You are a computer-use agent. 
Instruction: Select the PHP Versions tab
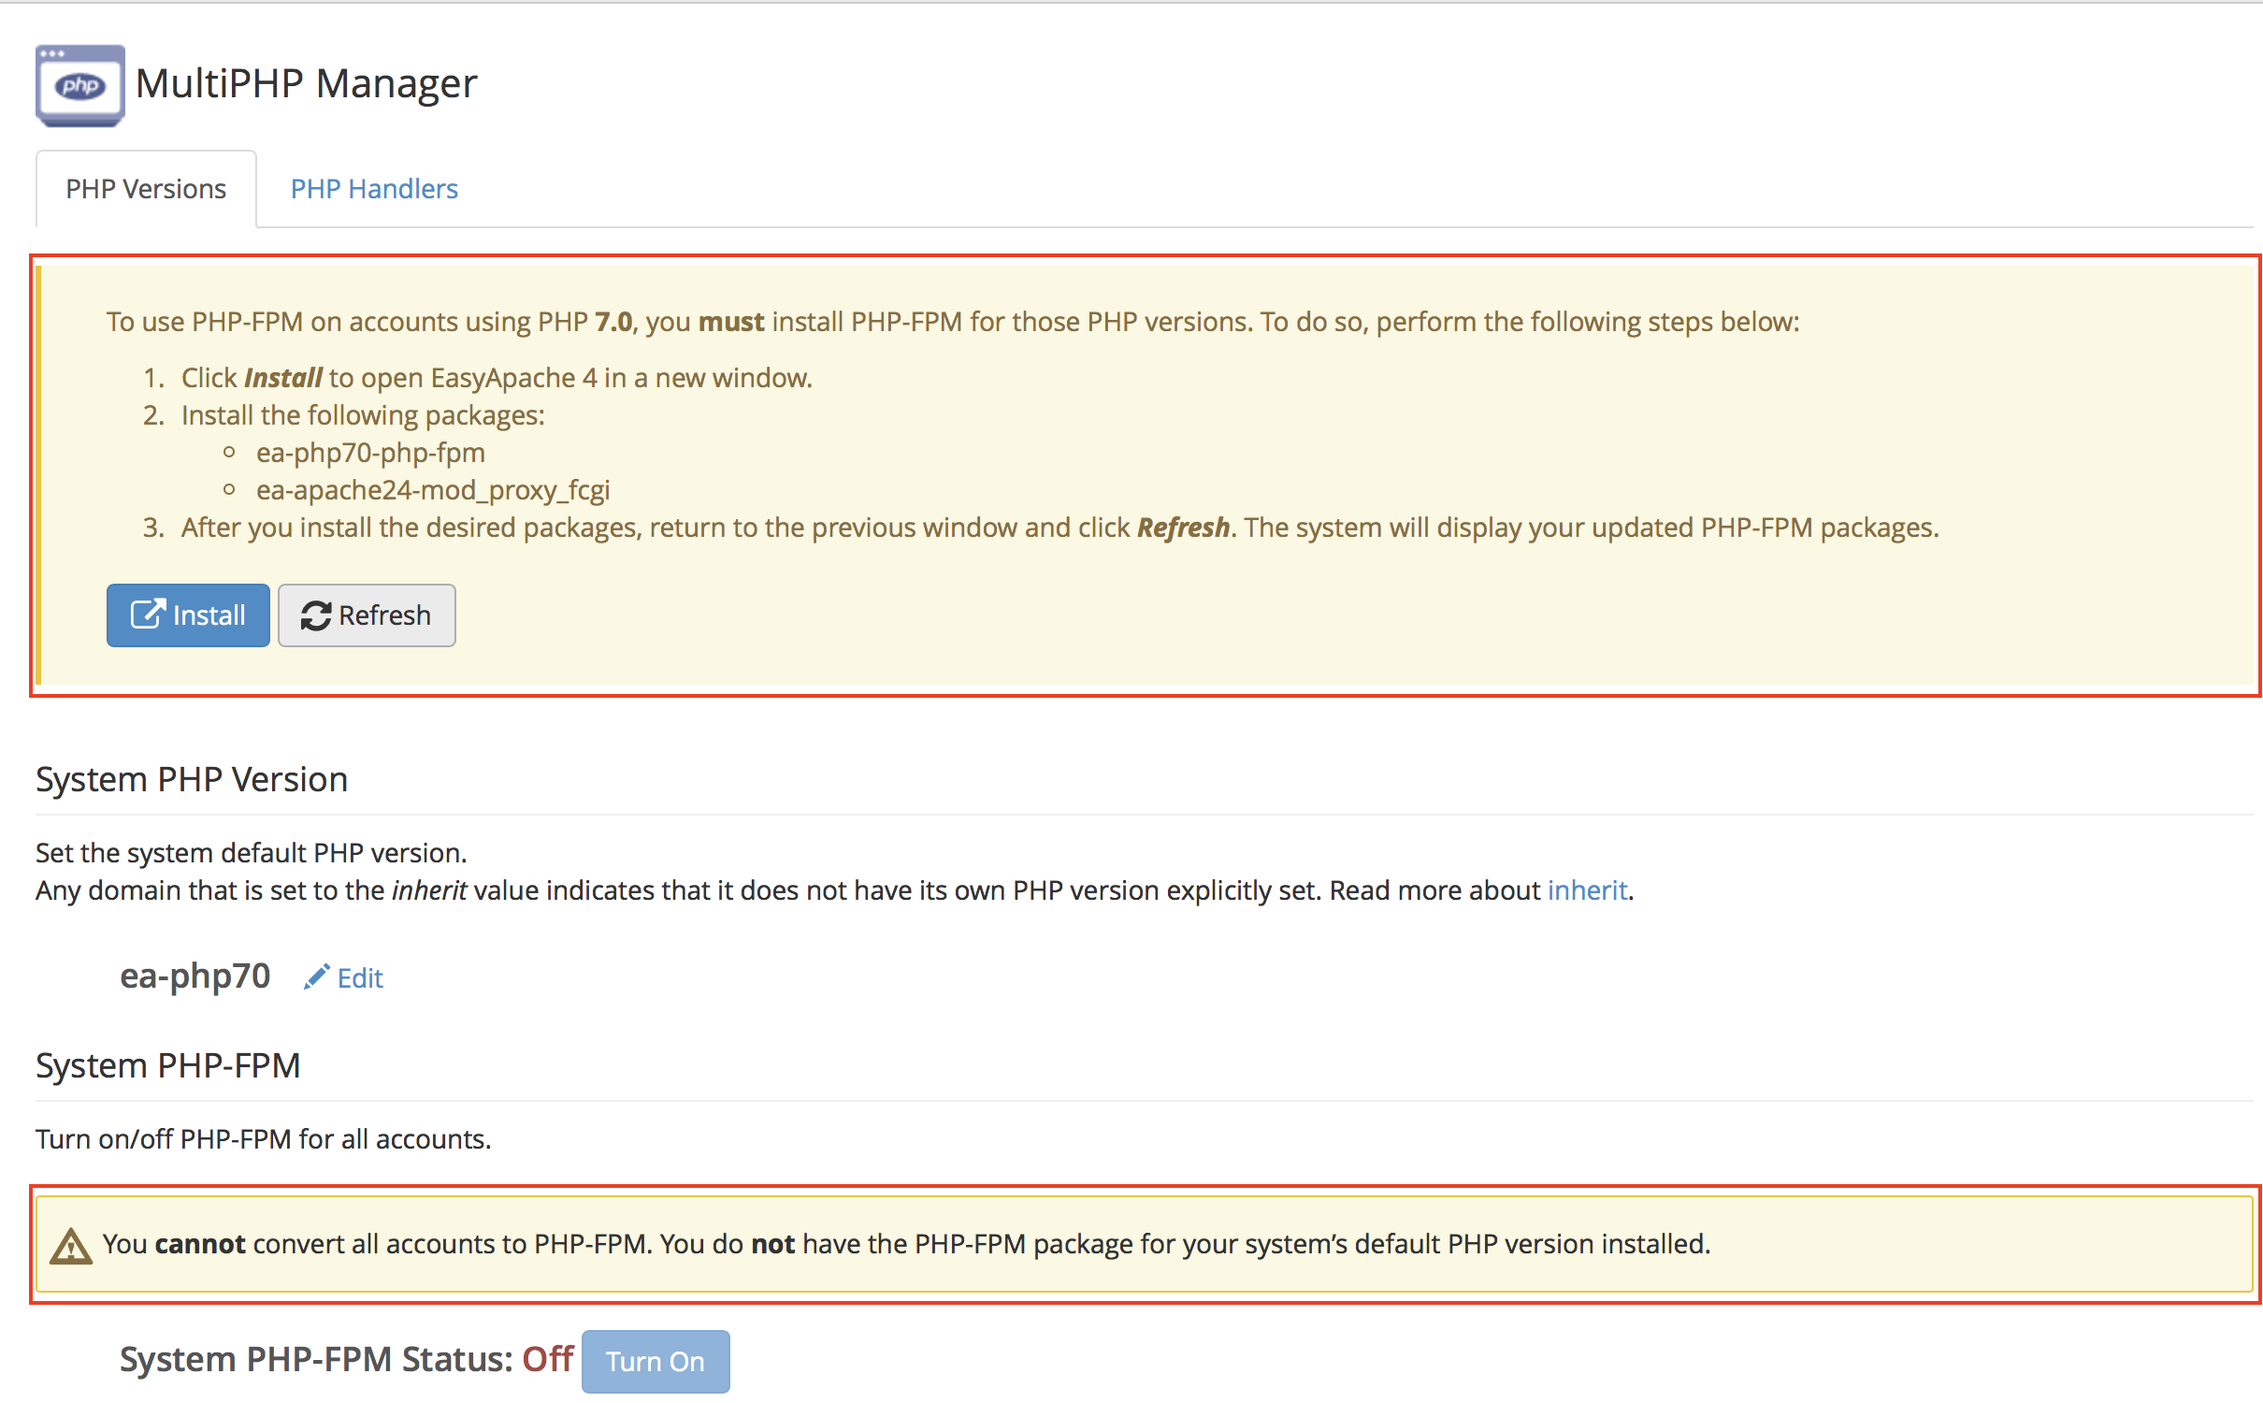(x=146, y=189)
